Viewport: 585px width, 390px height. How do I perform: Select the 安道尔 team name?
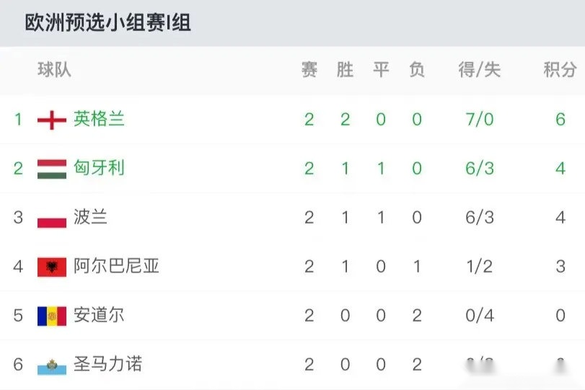point(100,315)
